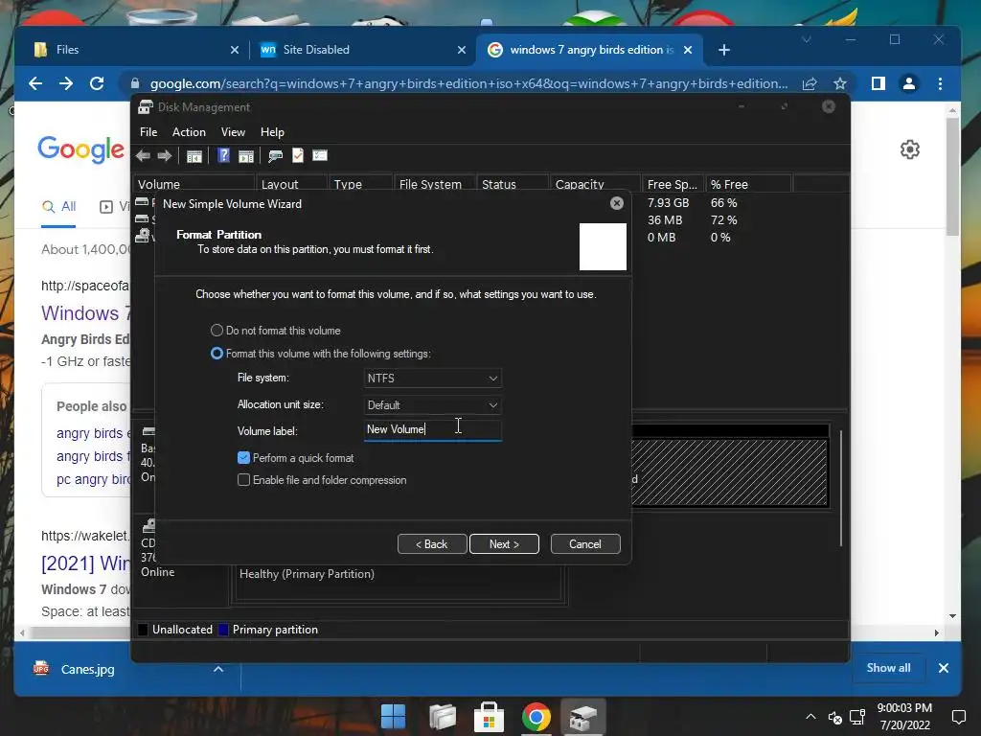The height and width of the screenshot is (736, 981).
Task: Open Chrome profile avatar menu
Action: click(x=909, y=83)
